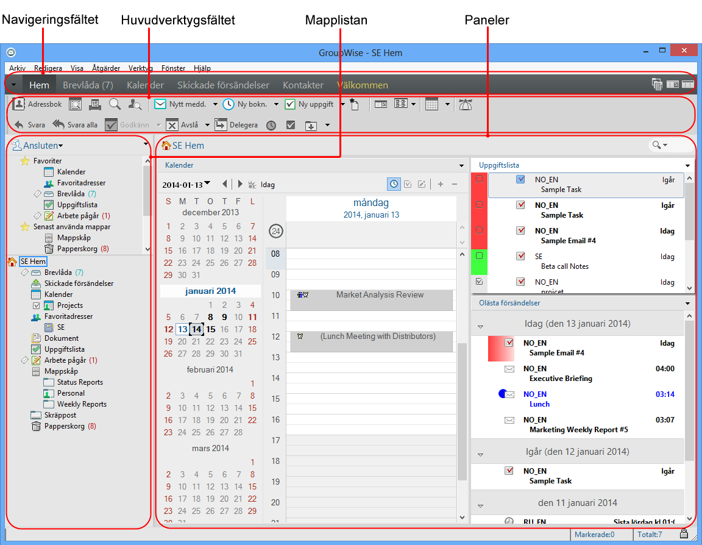
Task: Open the Hjälp menu
Action: tap(202, 68)
